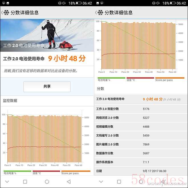Tap the left phone's recent apps square icon

[25, 182]
